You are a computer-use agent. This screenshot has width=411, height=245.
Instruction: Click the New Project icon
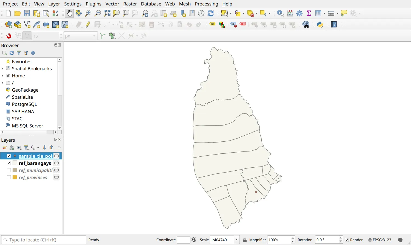click(x=8, y=13)
